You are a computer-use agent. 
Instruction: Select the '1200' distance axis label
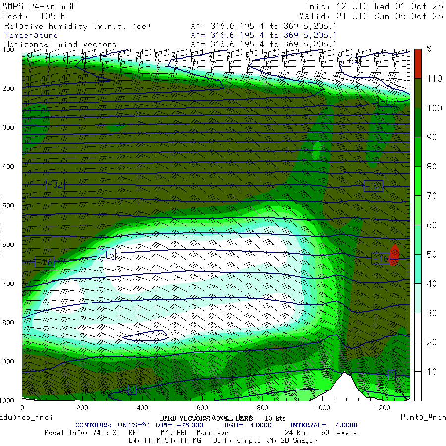382,408
